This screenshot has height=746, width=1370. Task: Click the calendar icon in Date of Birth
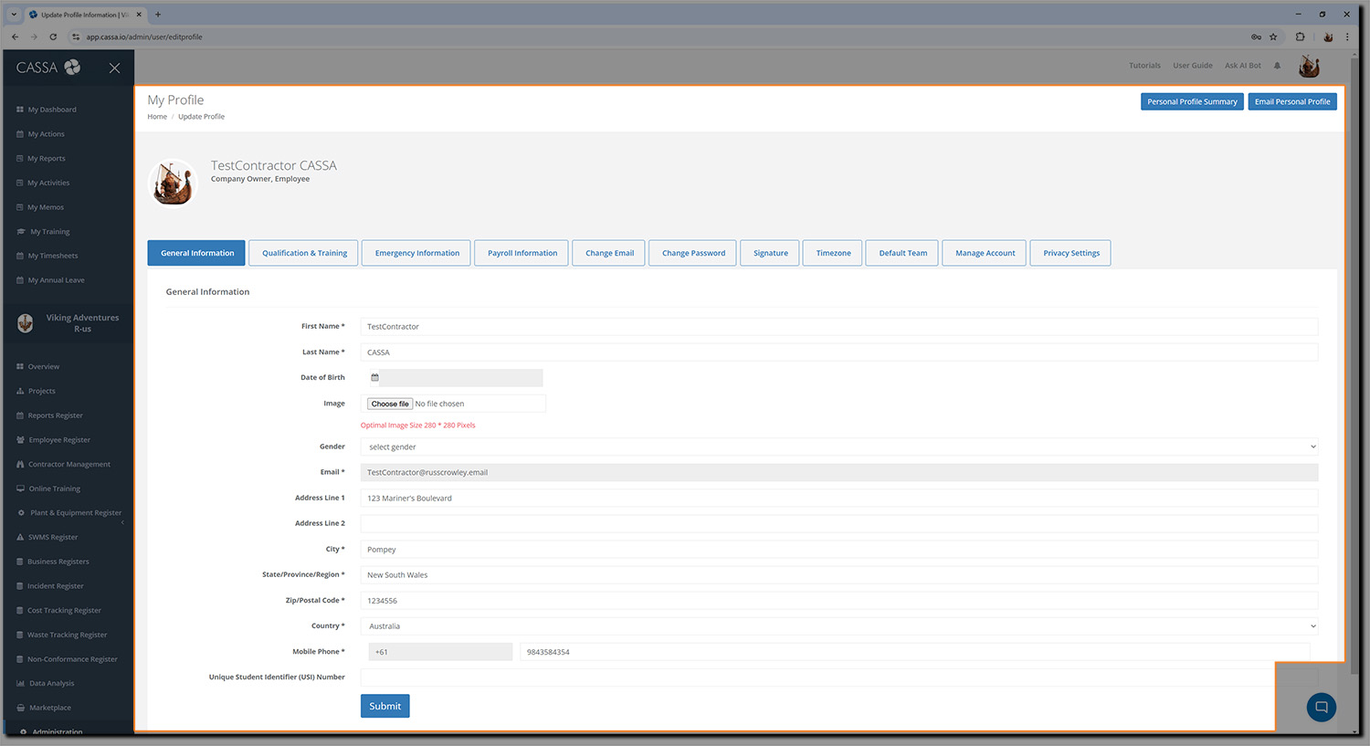tap(374, 378)
